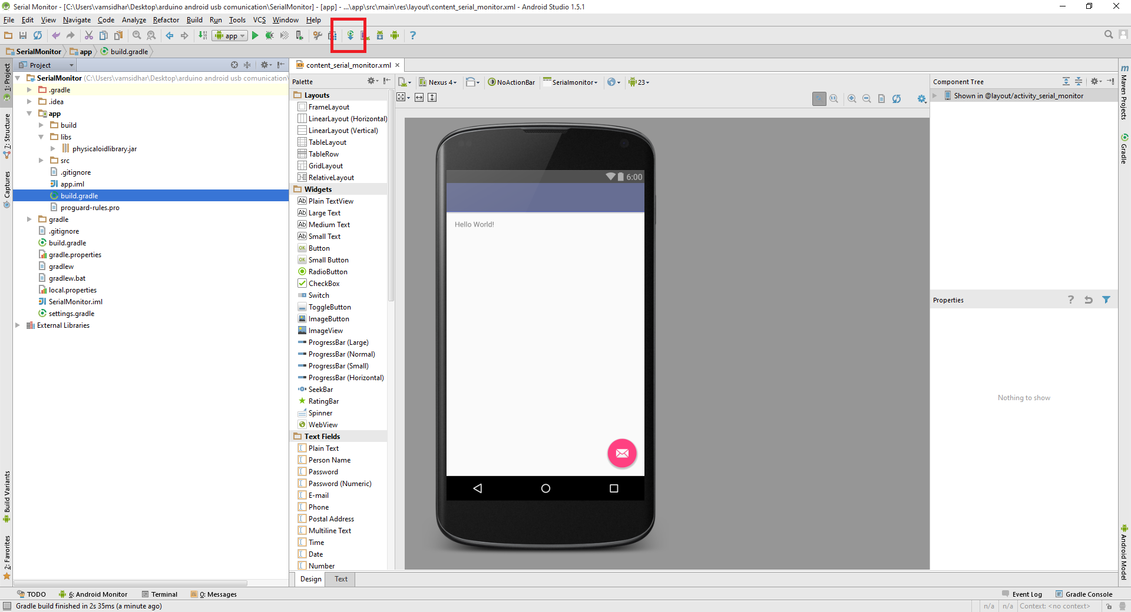The width and height of the screenshot is (1131, 612).
Task: Click the Open folder toolbar icon
Action: (x=8, y=35)
